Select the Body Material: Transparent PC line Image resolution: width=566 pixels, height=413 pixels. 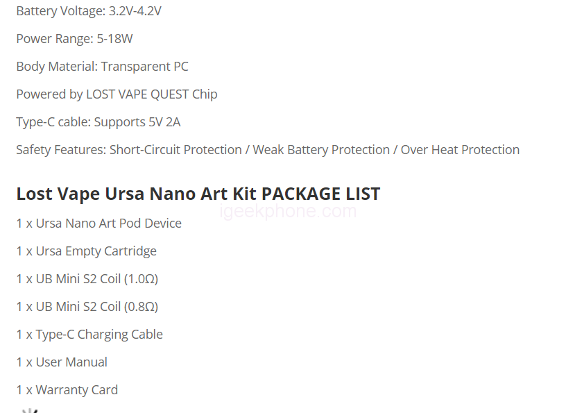102,67
